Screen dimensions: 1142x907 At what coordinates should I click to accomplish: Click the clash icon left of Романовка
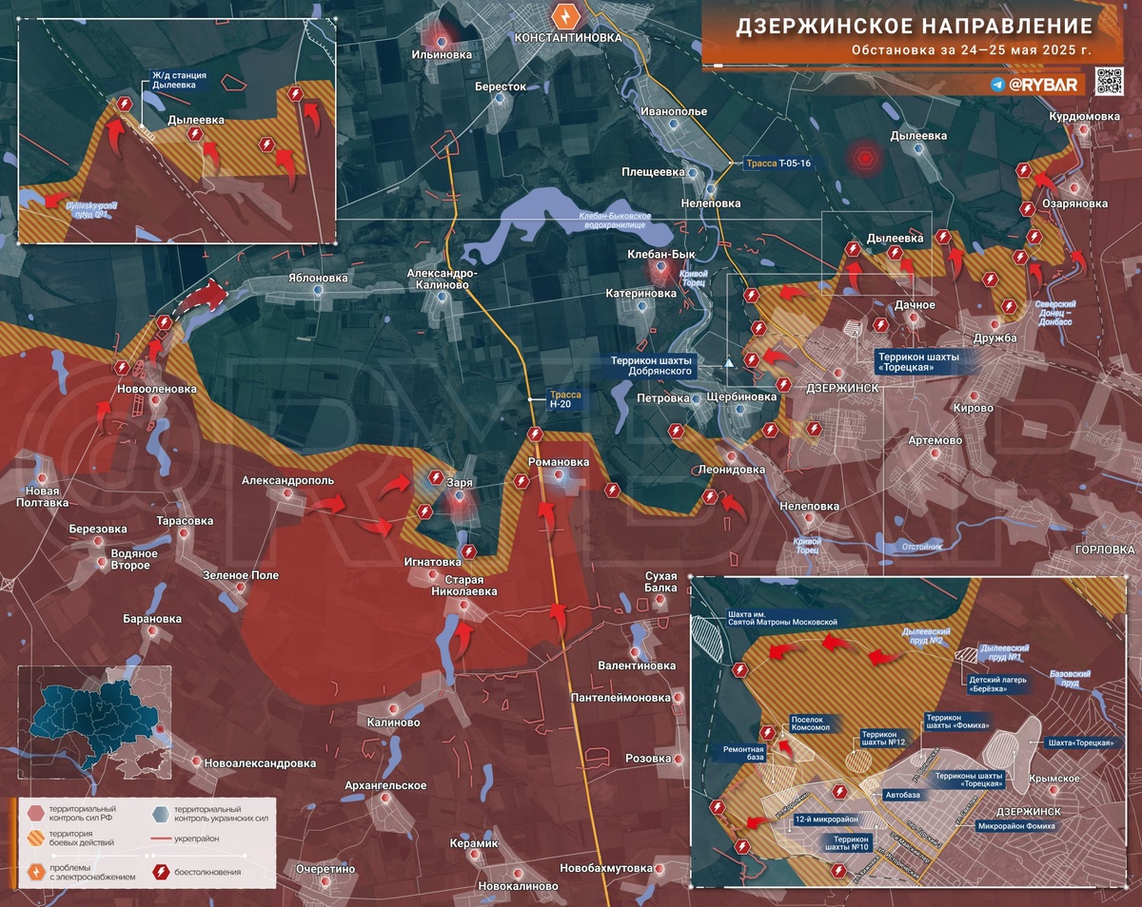click(x=521, y=481)
